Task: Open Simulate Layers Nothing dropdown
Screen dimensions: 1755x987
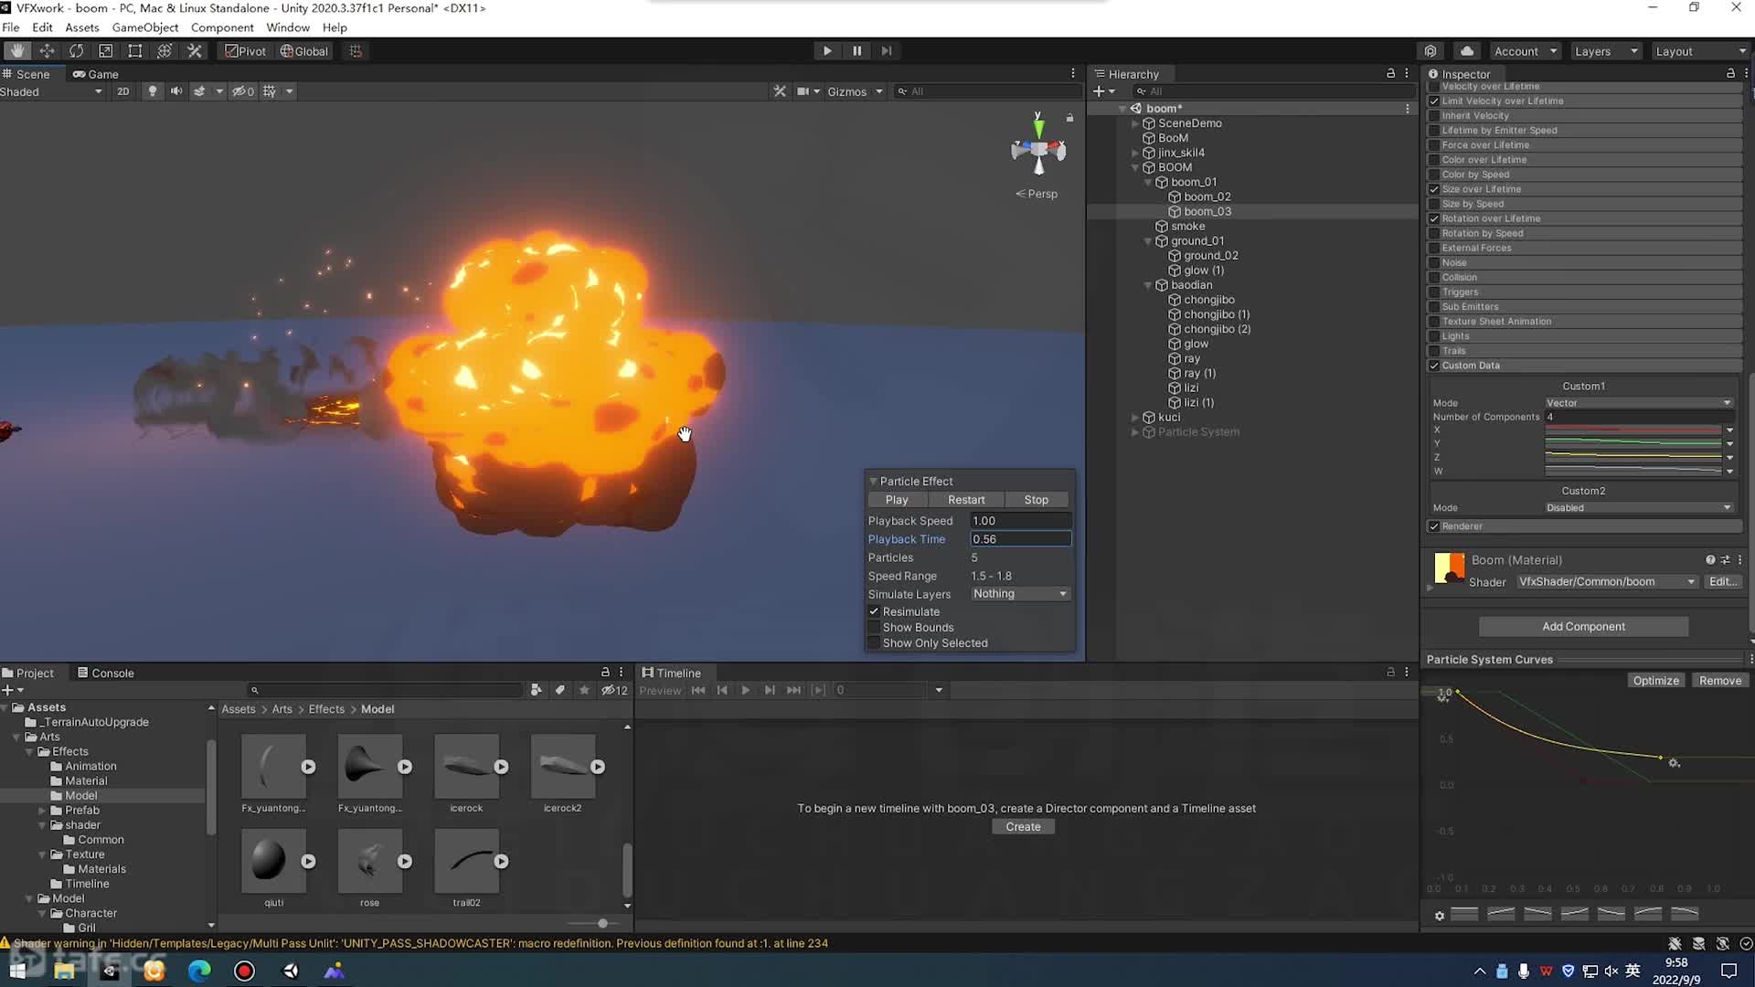Action: tap(1020, 594)
